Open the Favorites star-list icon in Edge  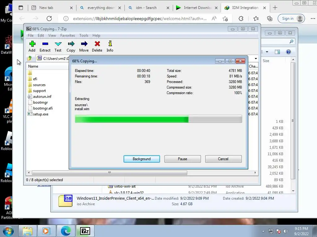[x=256, y=19]
